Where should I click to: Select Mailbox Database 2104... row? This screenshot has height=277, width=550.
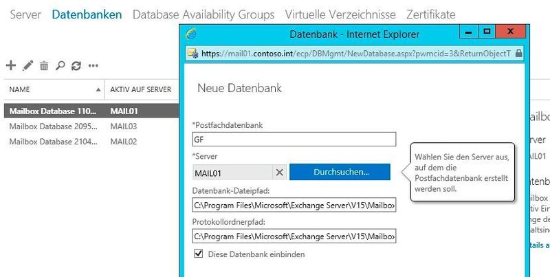91,142
